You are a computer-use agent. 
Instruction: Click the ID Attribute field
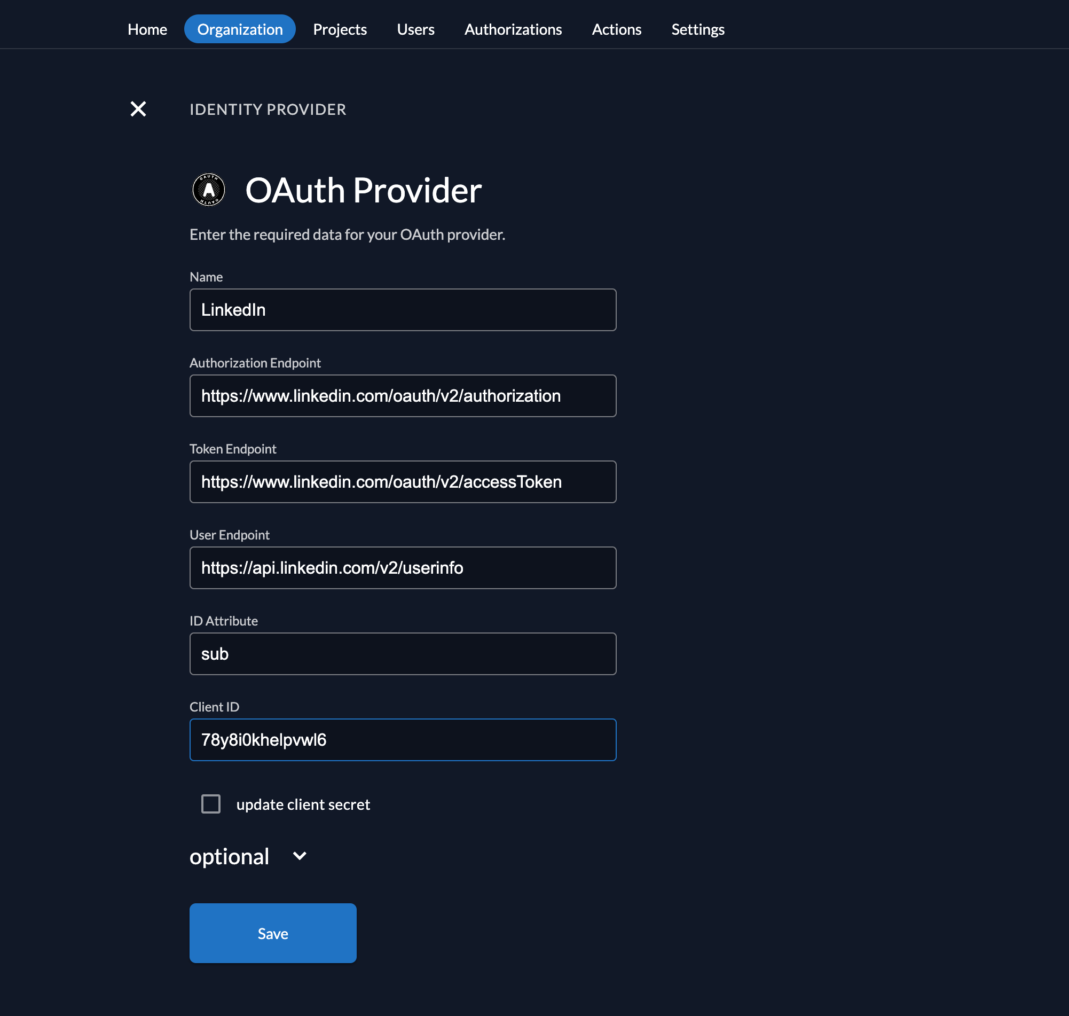point(403,654)
